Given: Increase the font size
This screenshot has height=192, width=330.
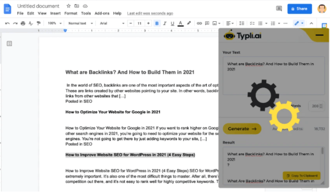Looking at the screenshot, I should pyautogui.click(x=148, y=23).
